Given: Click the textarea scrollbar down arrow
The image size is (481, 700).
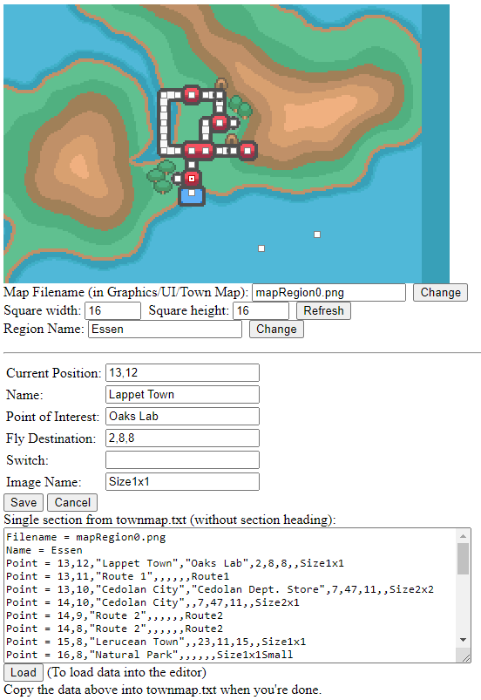Looking at the screenshot, I should 464,640.
